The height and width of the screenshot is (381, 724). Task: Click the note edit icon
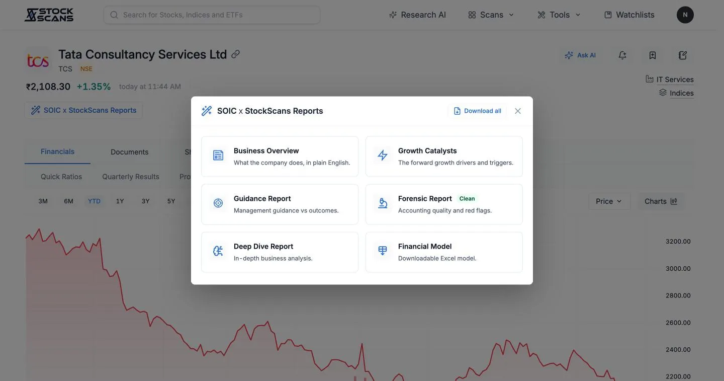[x=683, y=55]
